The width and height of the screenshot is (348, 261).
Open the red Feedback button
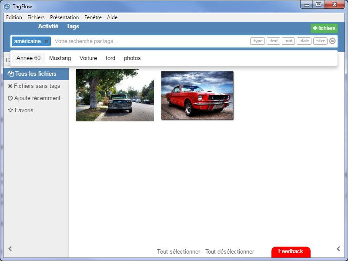(291, 252)
